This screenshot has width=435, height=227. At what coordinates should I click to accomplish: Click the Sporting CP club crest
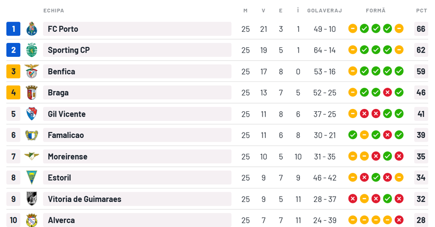point(31,50)
